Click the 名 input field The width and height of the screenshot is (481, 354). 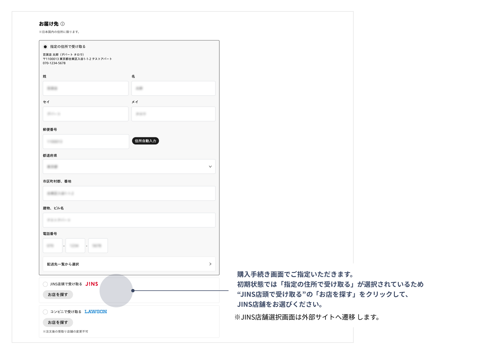point(173,88)
